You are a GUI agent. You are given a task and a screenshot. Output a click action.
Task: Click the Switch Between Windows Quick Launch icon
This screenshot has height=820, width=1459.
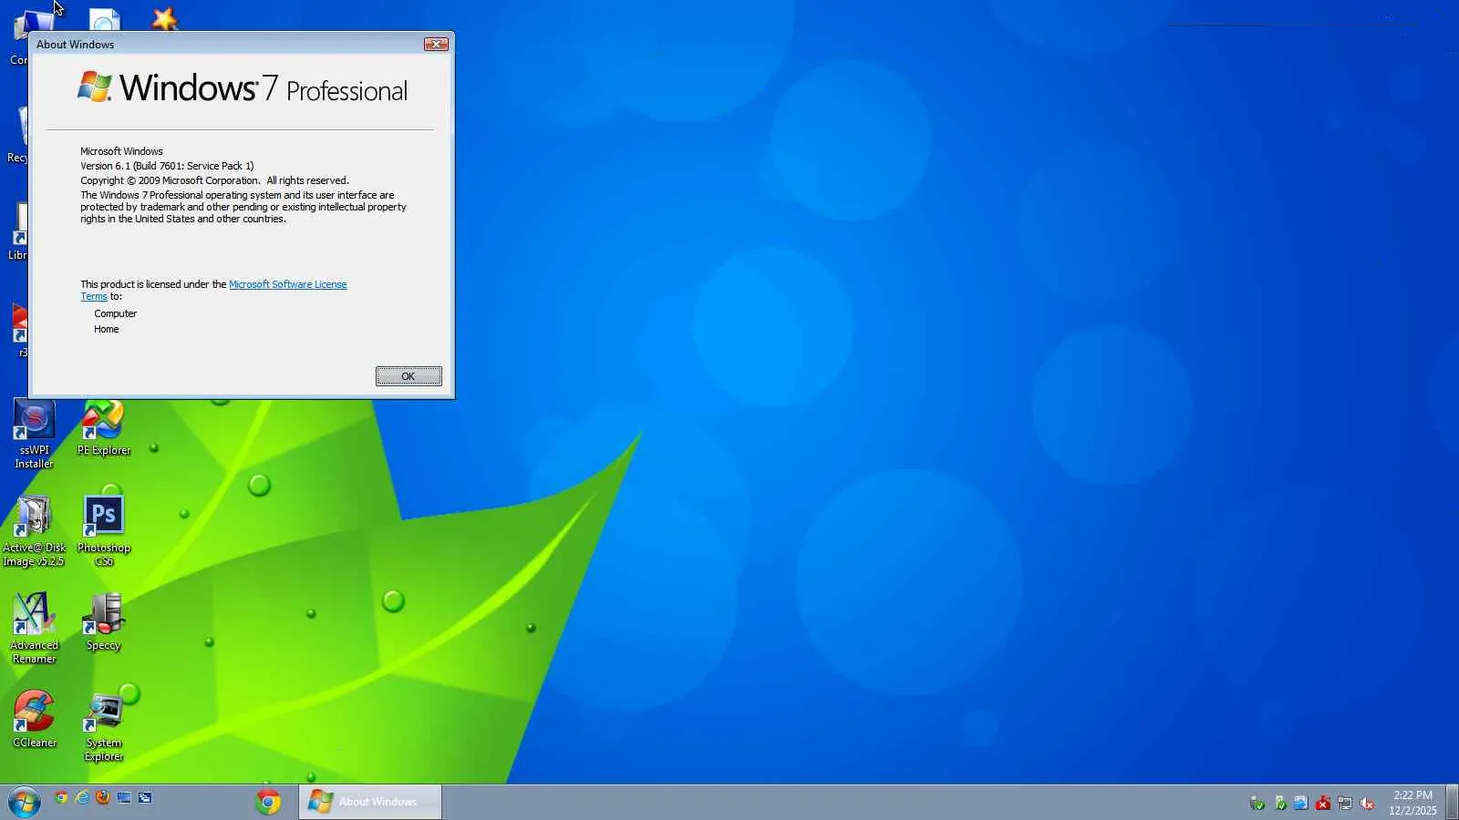[145, 798]
